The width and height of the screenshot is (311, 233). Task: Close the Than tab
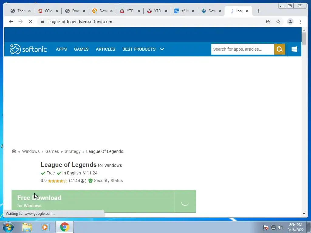point(29,11)
